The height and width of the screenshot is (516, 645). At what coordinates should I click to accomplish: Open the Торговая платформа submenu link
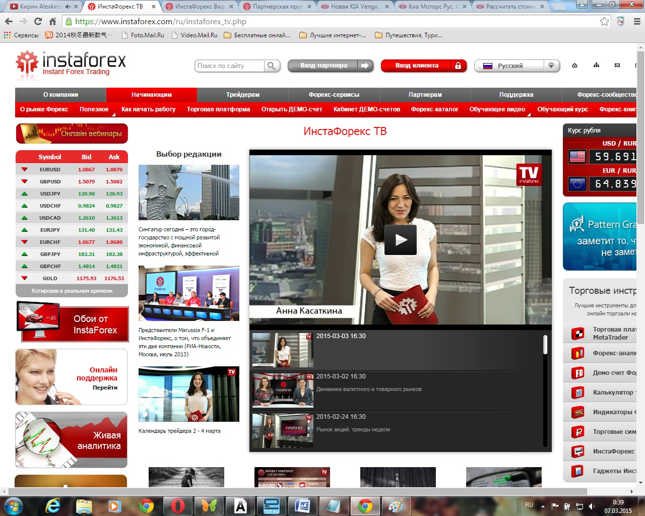(218, 109)
